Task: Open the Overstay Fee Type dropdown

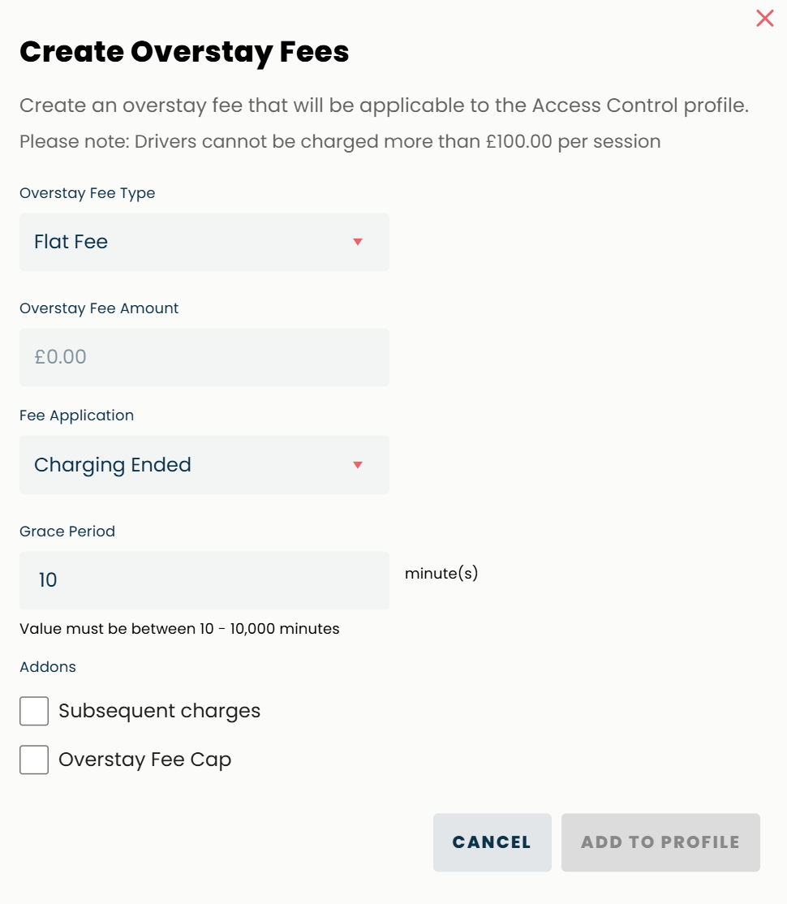Action: [x=204, y=242]
